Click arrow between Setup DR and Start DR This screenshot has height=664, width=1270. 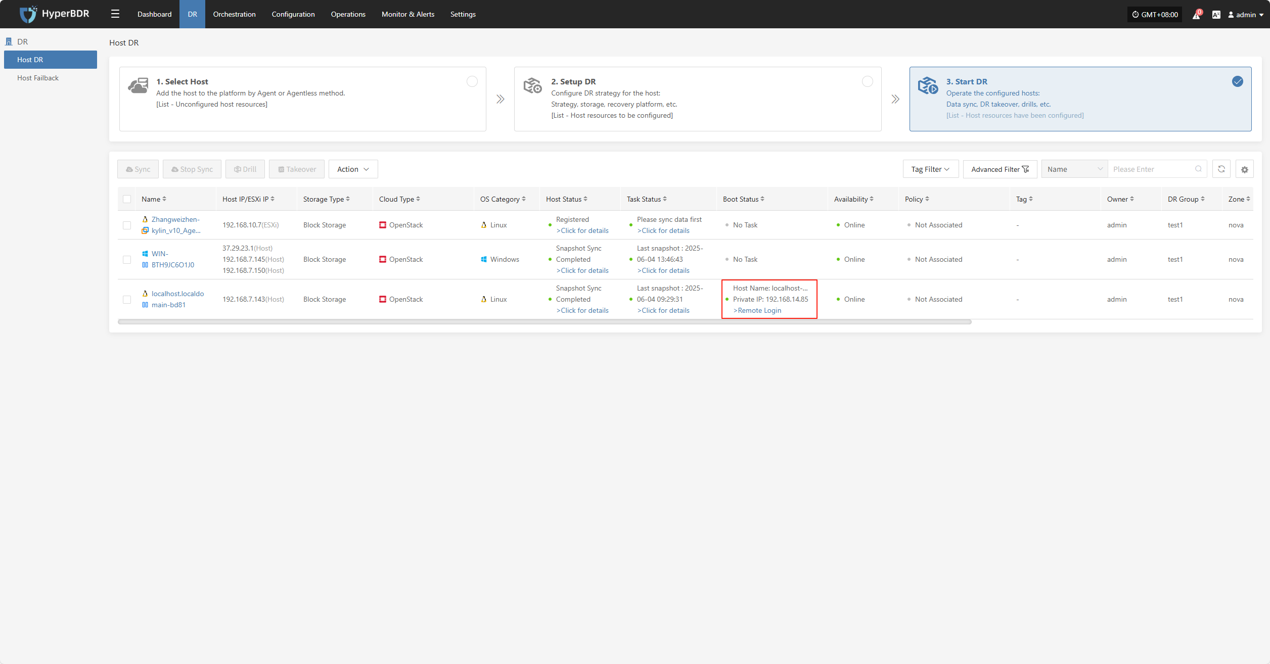895,99
